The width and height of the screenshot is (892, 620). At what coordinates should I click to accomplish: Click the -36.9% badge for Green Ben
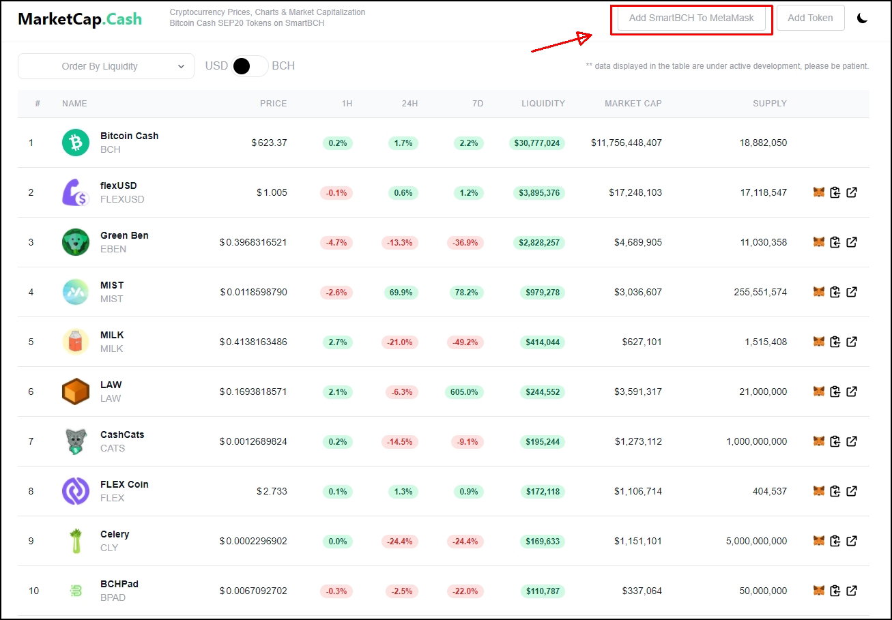(466, 243)
